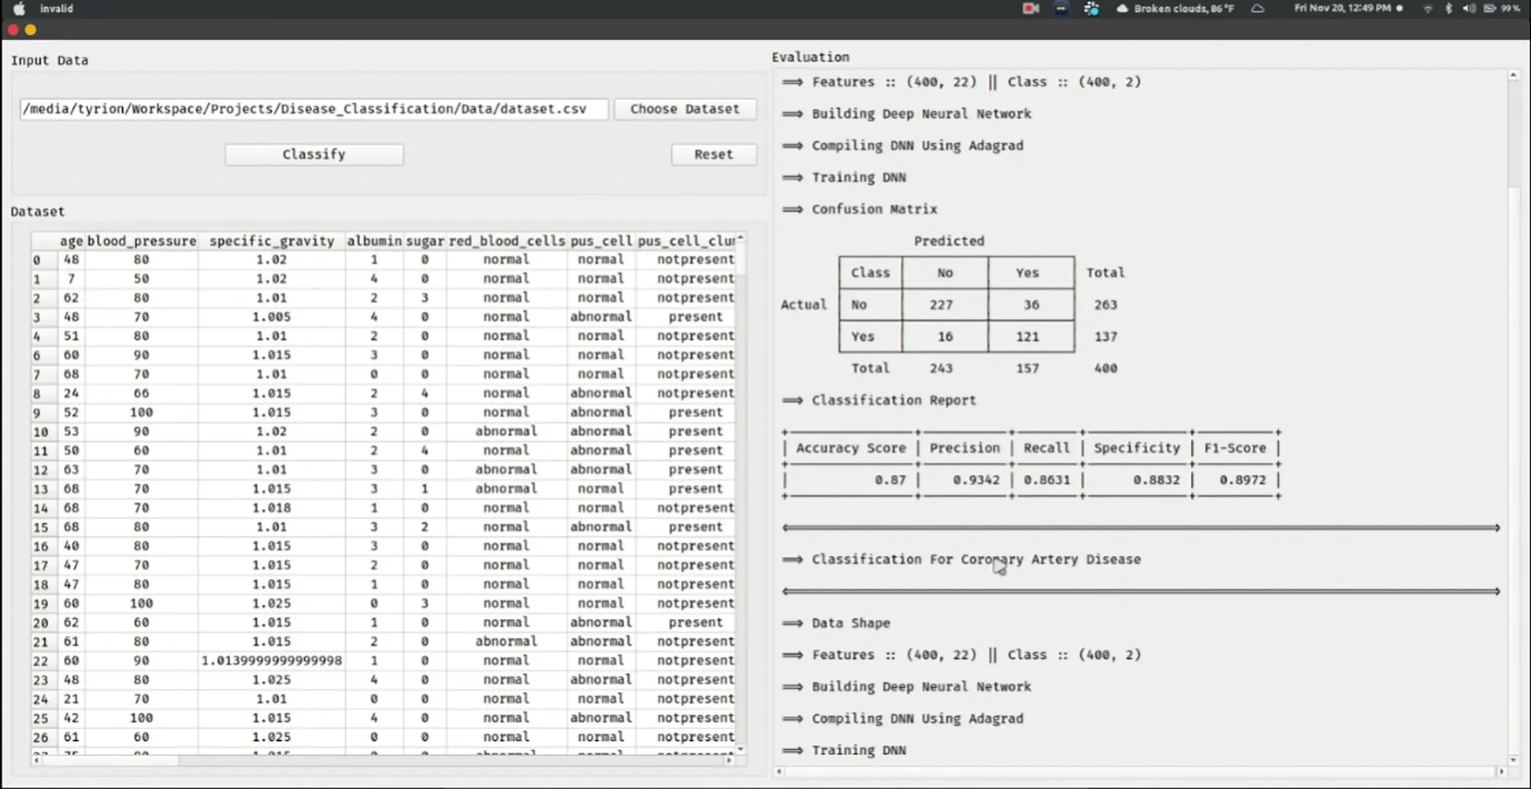Open the 'invalid' app menu
This screenshot has height=789, width=1531.
click(57, 9)
